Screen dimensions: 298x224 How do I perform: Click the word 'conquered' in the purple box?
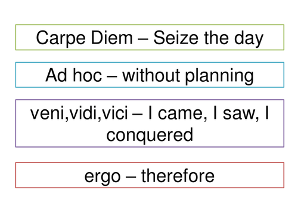(150, 136)
